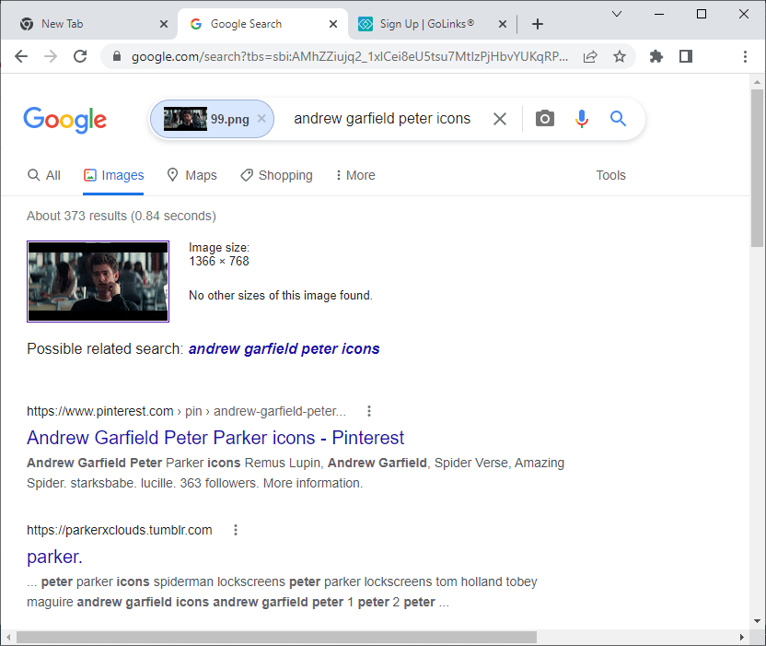The image size is (766, 646).
Task: Expand the More search categories dropdown
Action: 354,175
